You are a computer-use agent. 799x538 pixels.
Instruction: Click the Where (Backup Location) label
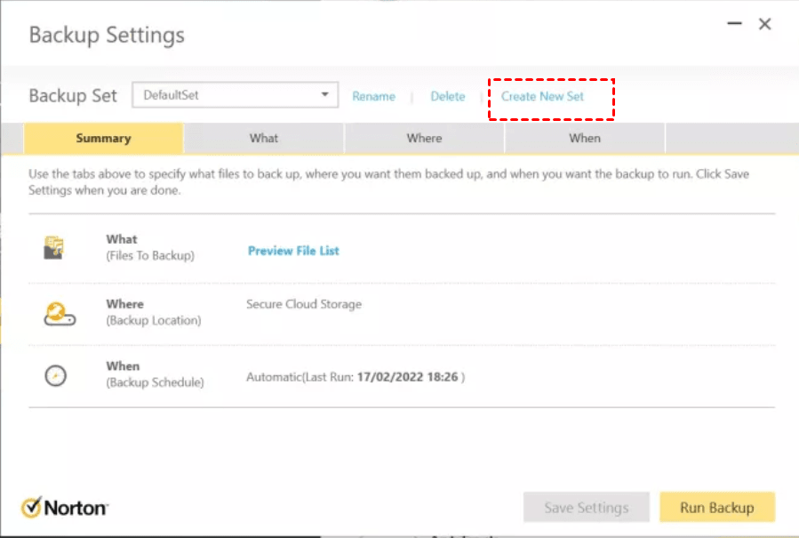click(x=154, y=312)
